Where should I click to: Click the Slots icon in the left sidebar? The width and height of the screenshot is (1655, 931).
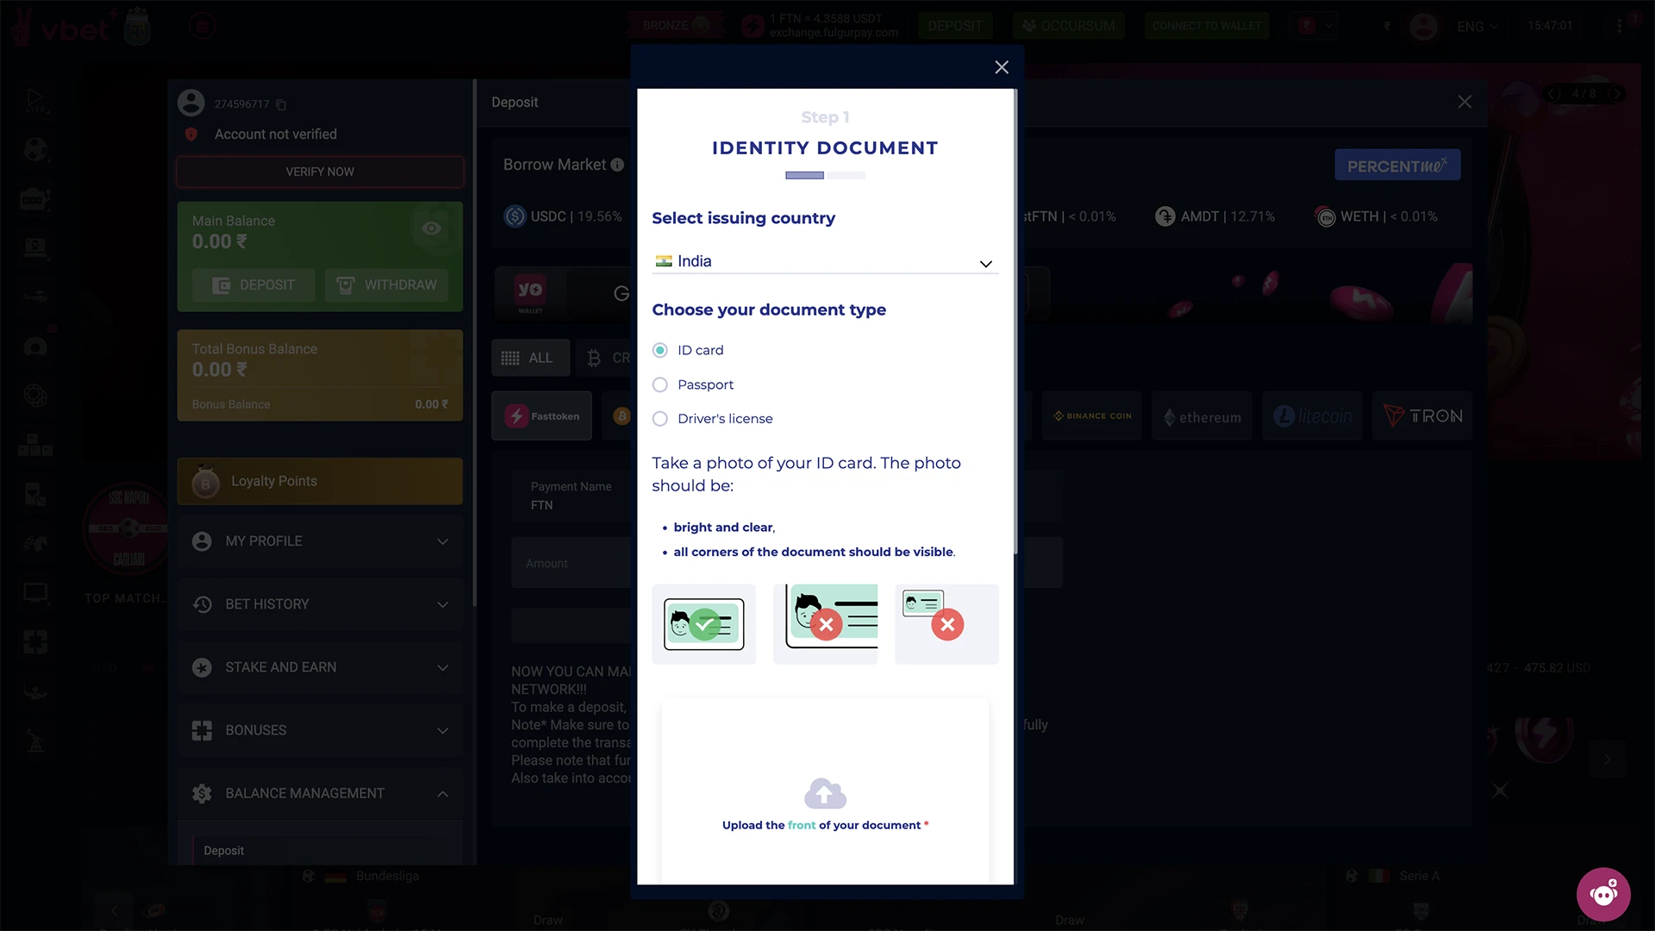click(35, 198)
